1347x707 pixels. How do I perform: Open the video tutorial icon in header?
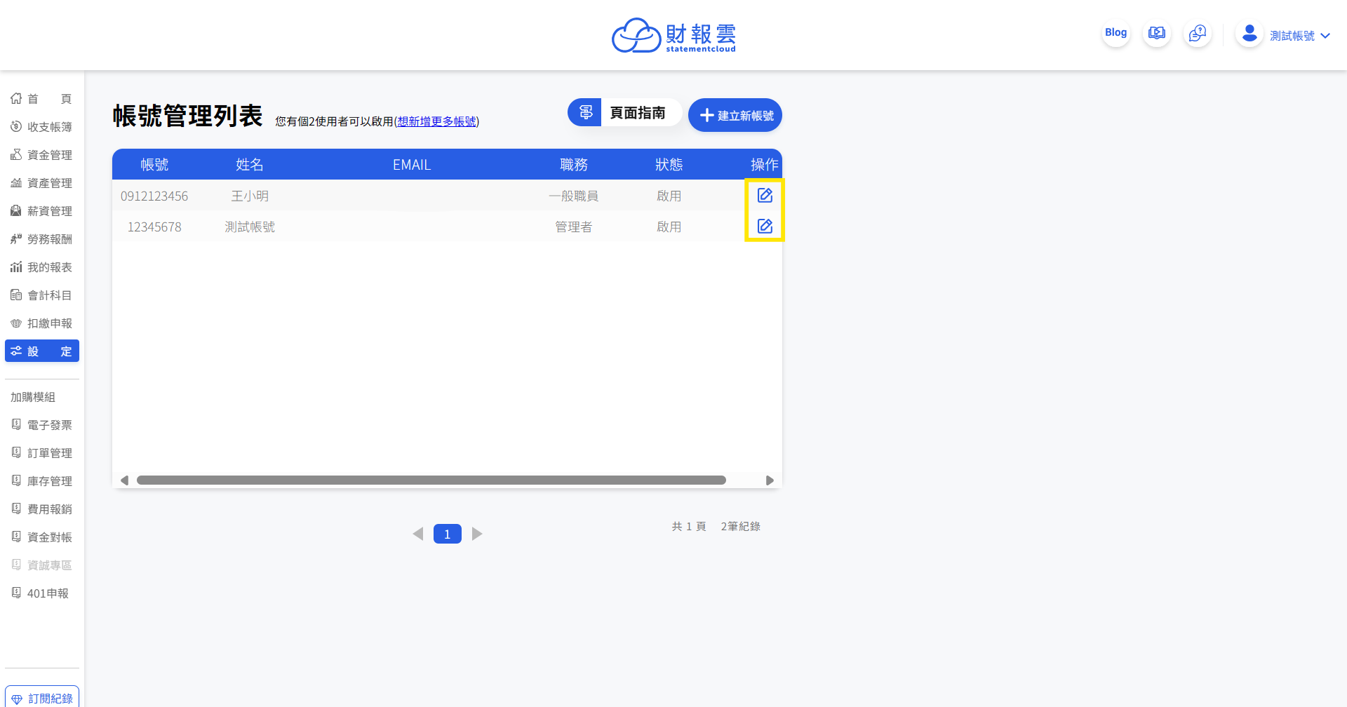click(1156, 33)
